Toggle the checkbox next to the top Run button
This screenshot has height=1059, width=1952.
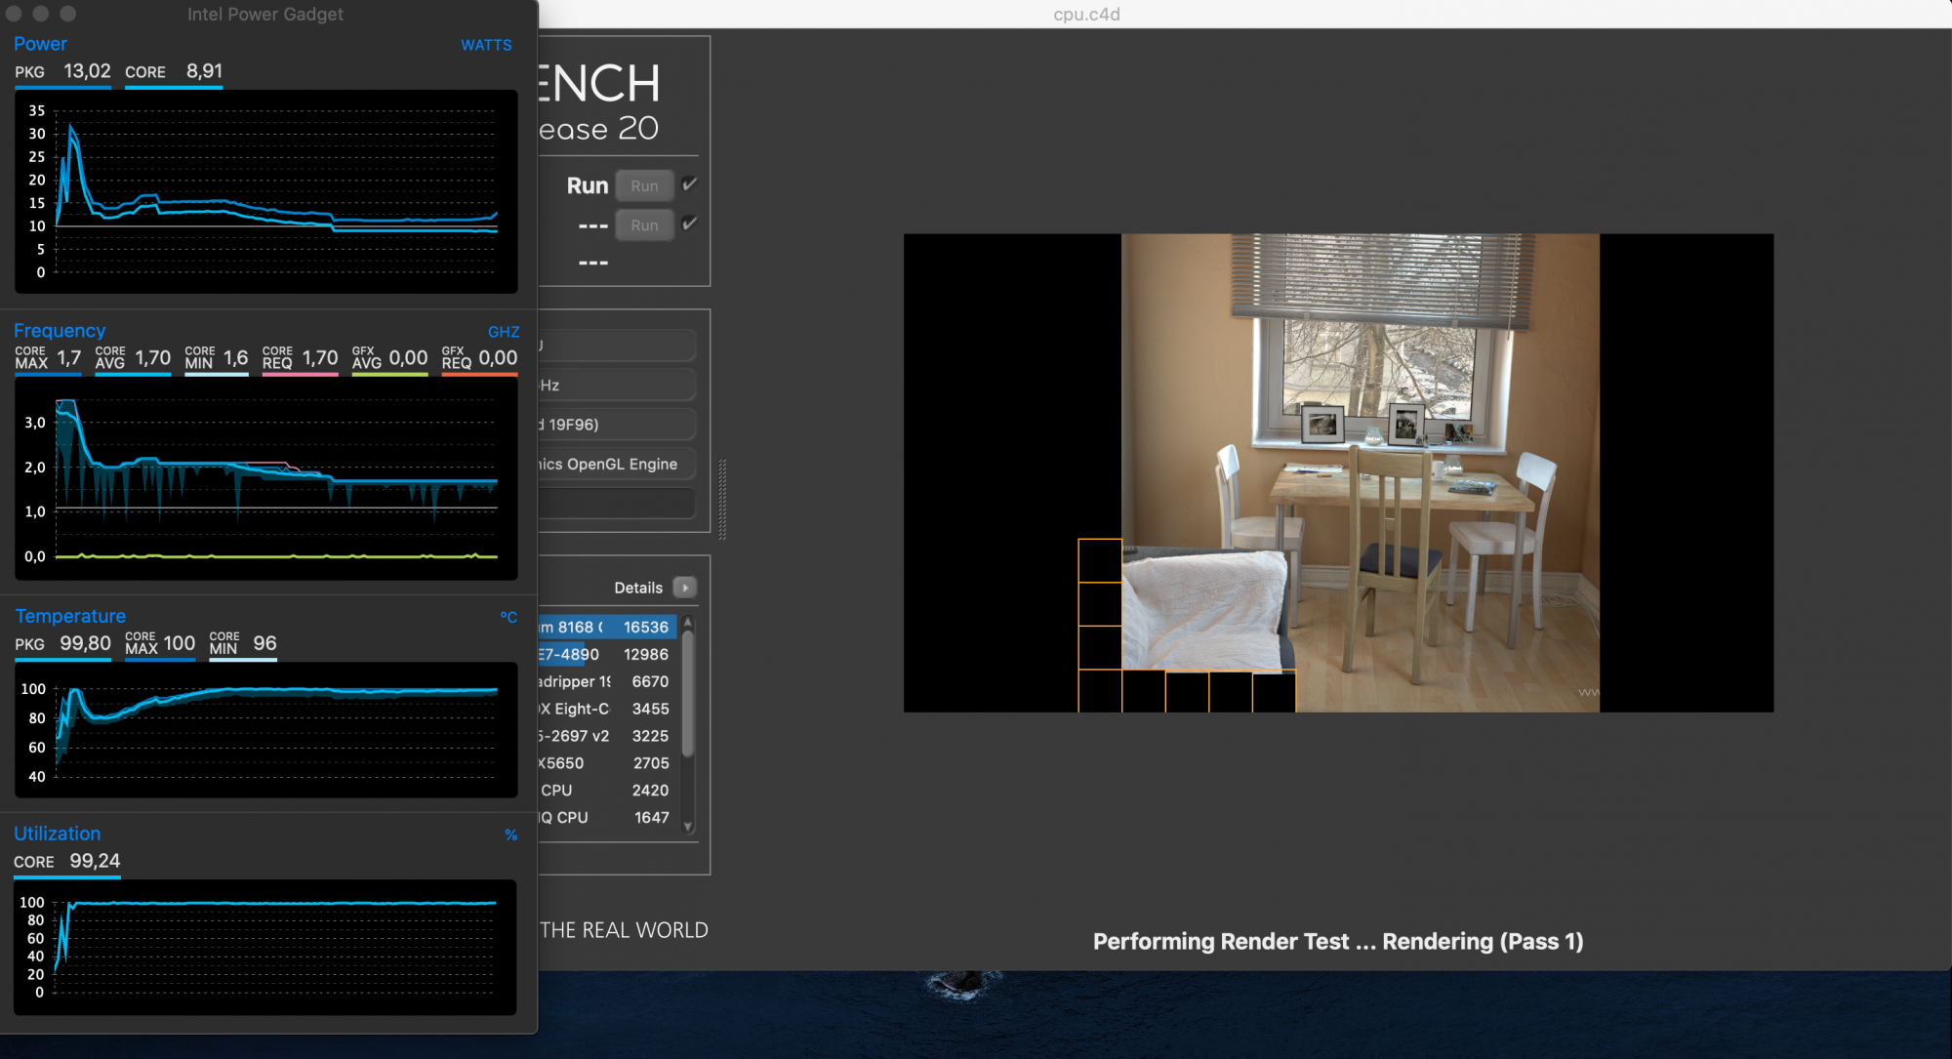[690, 184]
